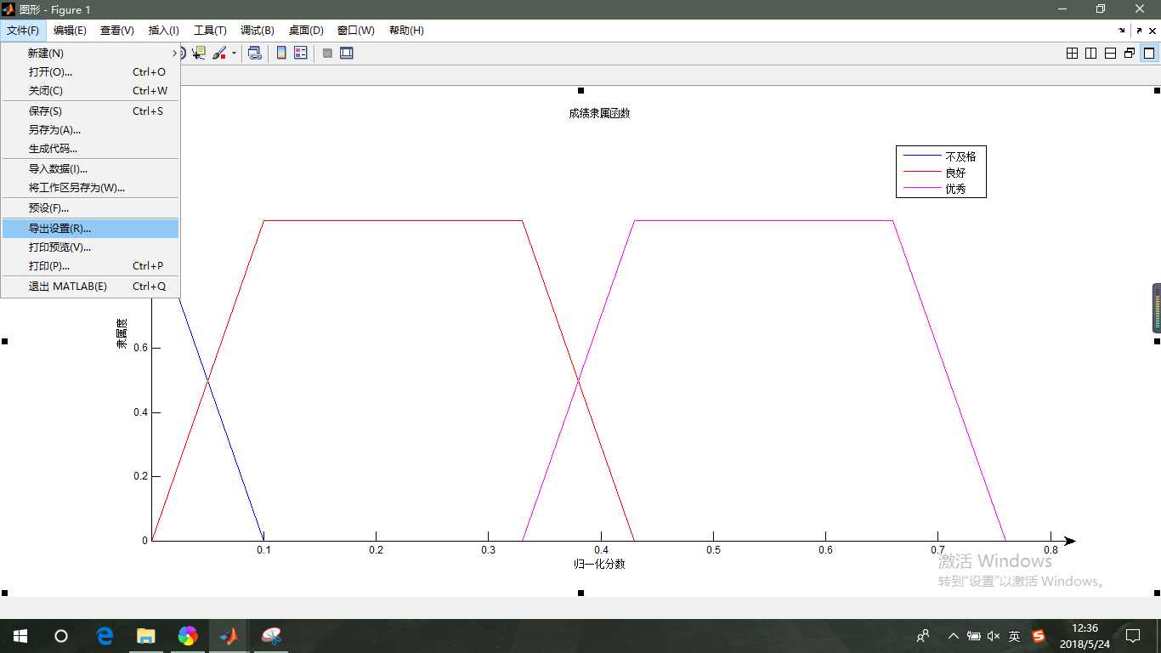This screenshot has width=1161, height=653.
Task: Choose 导入数据(I)... menu entry
Action: (x=90, y=169)
